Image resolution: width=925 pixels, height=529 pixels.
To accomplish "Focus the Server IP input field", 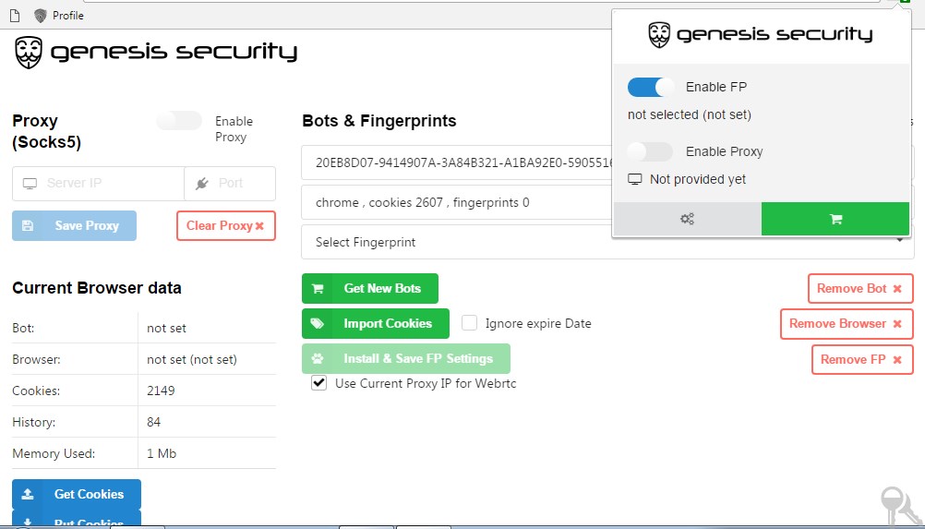I will (x=99, y=184).
